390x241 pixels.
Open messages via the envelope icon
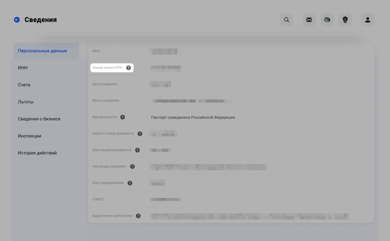[x=309, y=20]
